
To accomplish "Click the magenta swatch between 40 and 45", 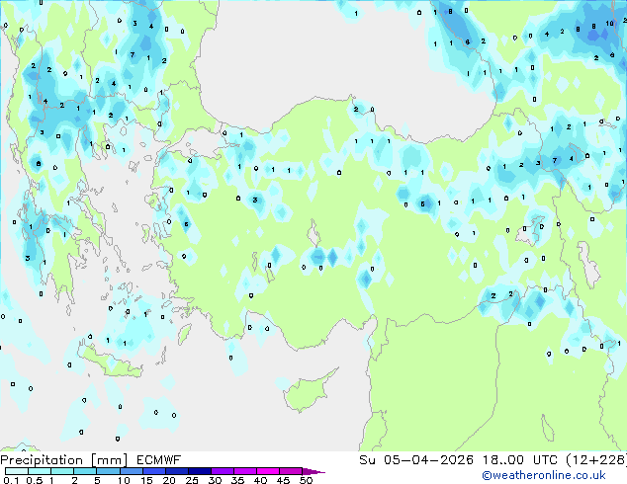I will coord(268,471).
